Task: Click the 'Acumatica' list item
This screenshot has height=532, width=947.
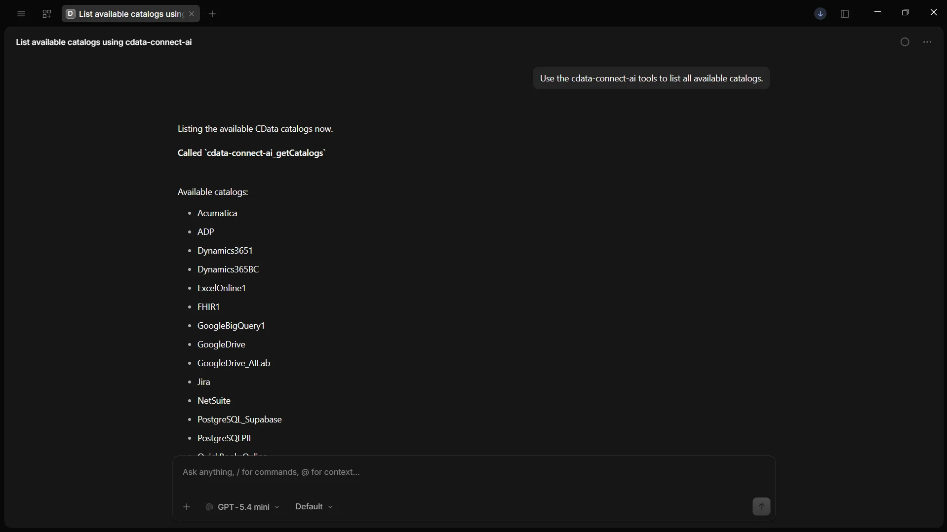Action: [217, 214]
